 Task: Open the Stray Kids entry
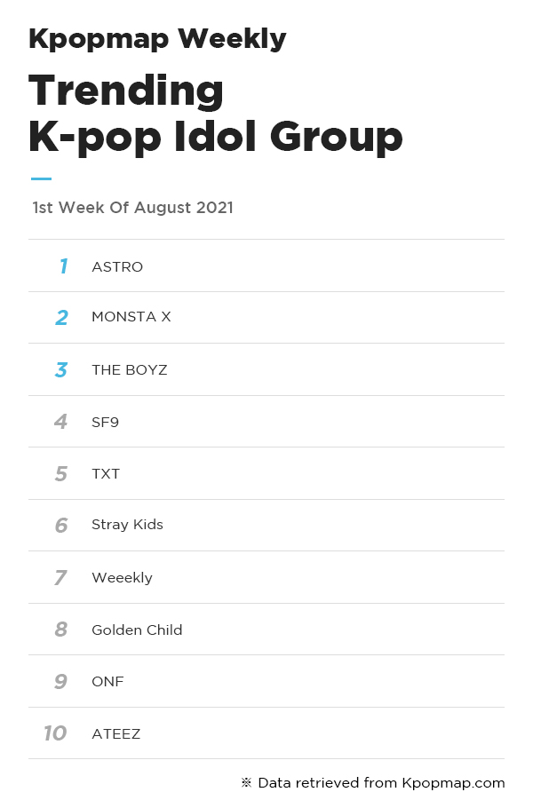(127, 525)
